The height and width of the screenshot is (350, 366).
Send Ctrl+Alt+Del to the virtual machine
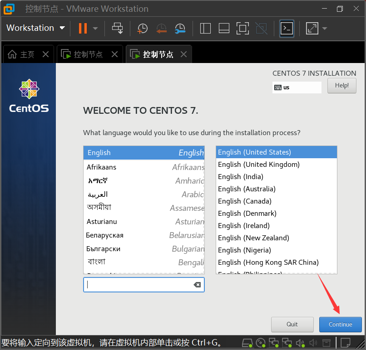(118, 29)
